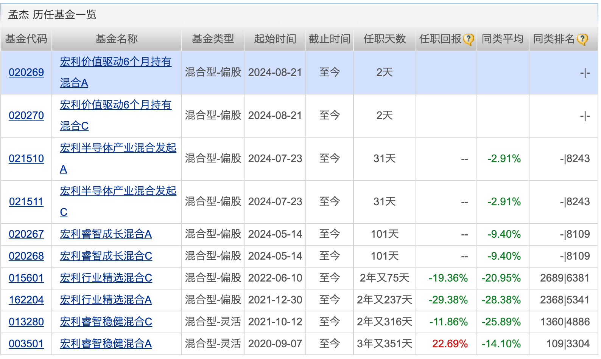Click help icon beside 任职回报 header
Viewport: 601px width, 359px height.
point(469,39)
